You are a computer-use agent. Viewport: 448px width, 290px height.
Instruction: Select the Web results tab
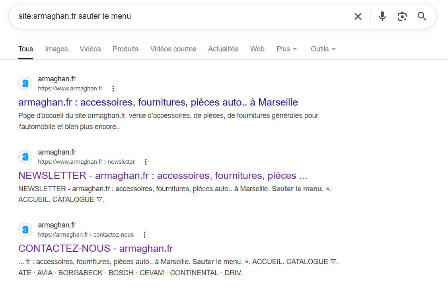click(257, 49)
